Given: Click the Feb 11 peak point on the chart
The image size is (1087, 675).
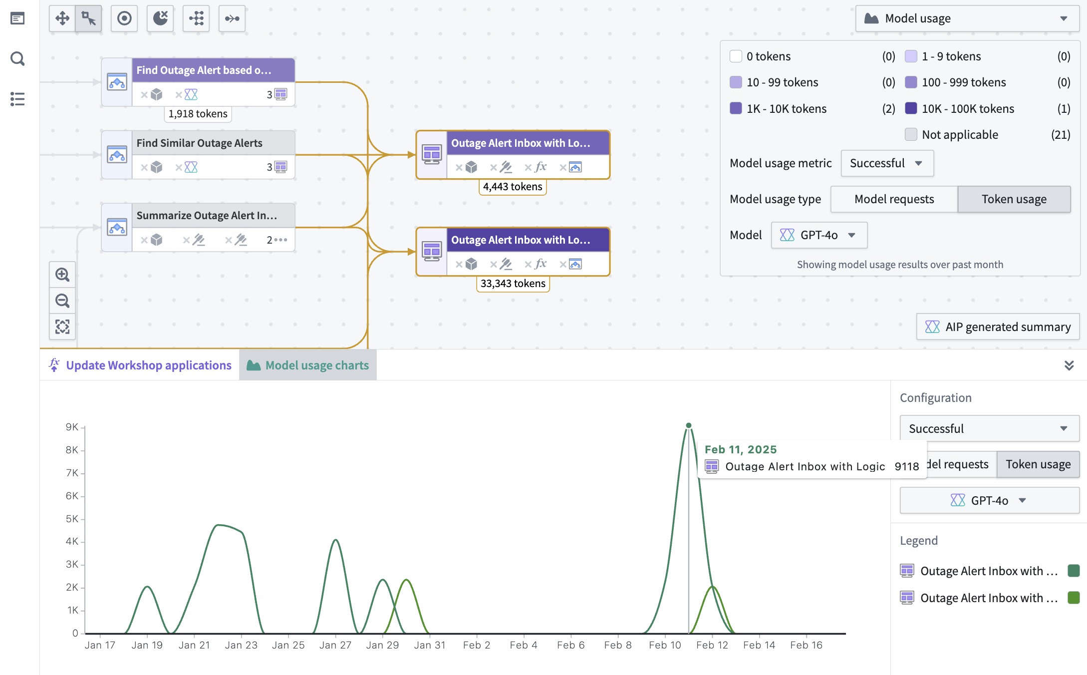Looking at the screenshot, I should point(688,426).
